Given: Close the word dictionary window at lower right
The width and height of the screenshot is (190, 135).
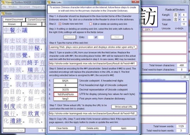Looking at the screenshot, I should pos(185,77).
